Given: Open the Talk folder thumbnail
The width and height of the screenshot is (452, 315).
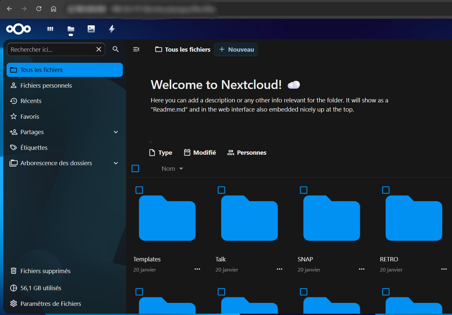Looking at the screenshot, I should pyautogui.click(x=249, y=218).
